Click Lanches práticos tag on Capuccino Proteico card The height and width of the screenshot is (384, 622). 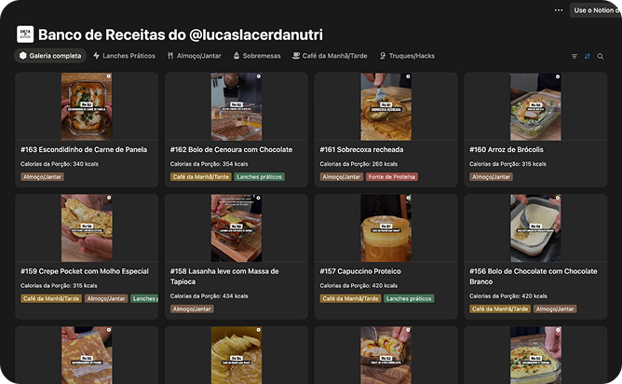coord(409,298)
